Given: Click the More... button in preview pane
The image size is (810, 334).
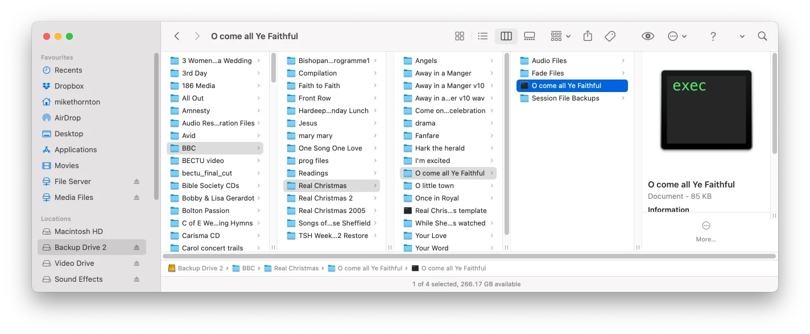Looking at the screenshot, I should tap(706, 231).
